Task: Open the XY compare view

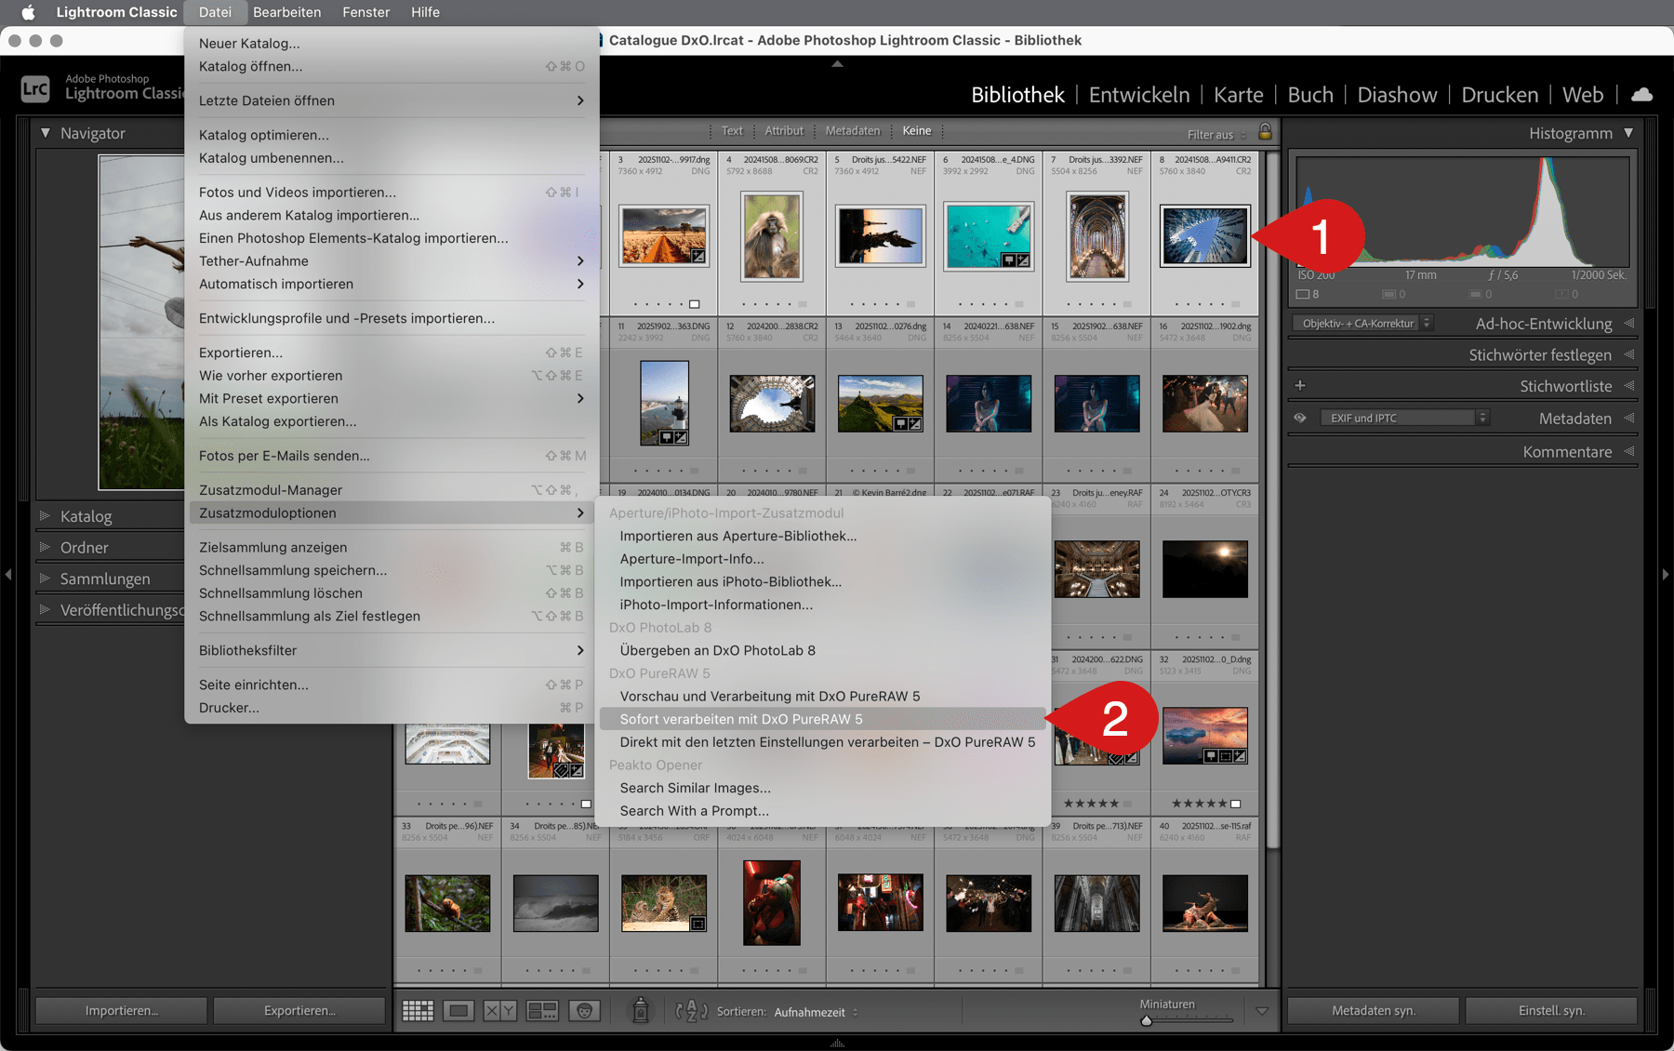Action: coord(500,1011)
